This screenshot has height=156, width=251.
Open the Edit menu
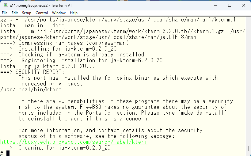pos(15,13)
